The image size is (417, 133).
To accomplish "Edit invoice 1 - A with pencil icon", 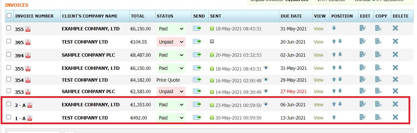I will coord(363,117).
